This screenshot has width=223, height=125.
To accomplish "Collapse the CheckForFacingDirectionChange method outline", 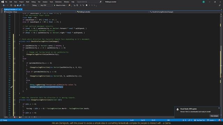I will pos(15,41).
